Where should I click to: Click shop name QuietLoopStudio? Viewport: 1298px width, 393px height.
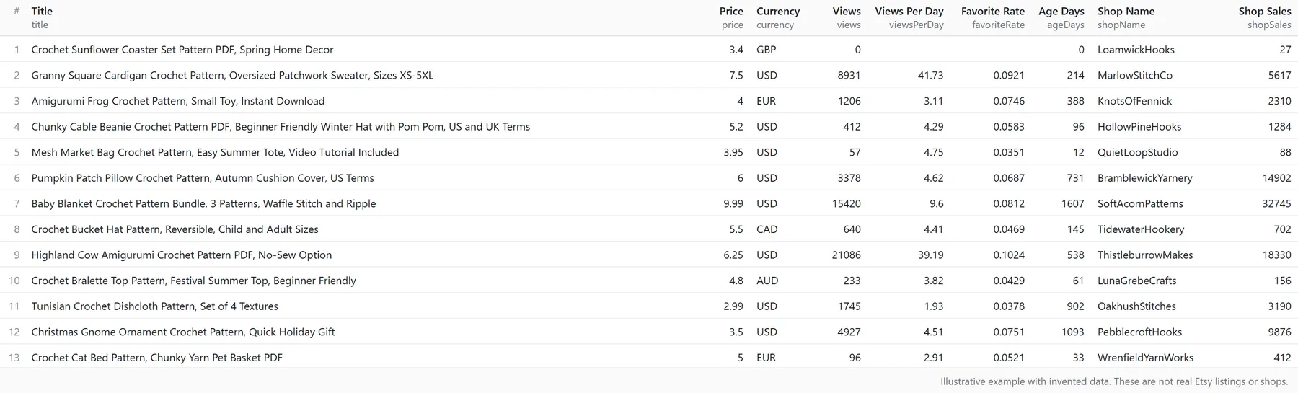(1137, 152)
